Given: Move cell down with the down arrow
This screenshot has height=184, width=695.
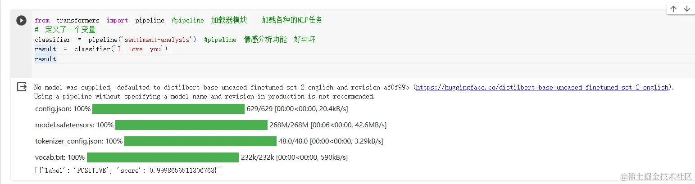Looking at the screenshot, I should tap(687, 9).
